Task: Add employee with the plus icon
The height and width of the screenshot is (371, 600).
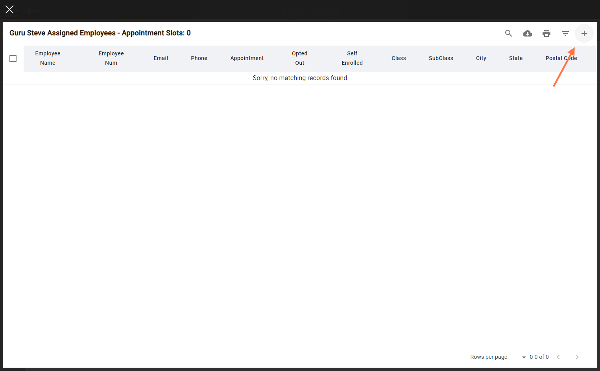Action: point(584,33)
